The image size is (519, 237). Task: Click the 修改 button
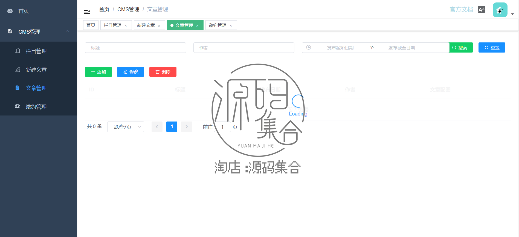[x=131, y=72]
